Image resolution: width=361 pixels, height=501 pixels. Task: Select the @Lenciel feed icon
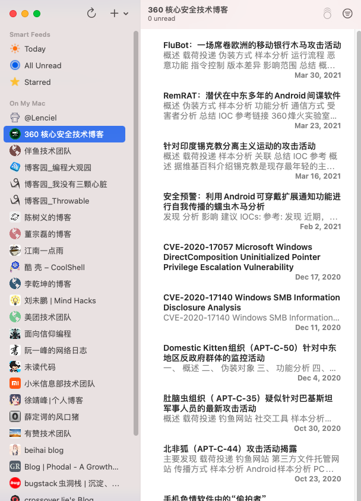click(x=15, y=118)
